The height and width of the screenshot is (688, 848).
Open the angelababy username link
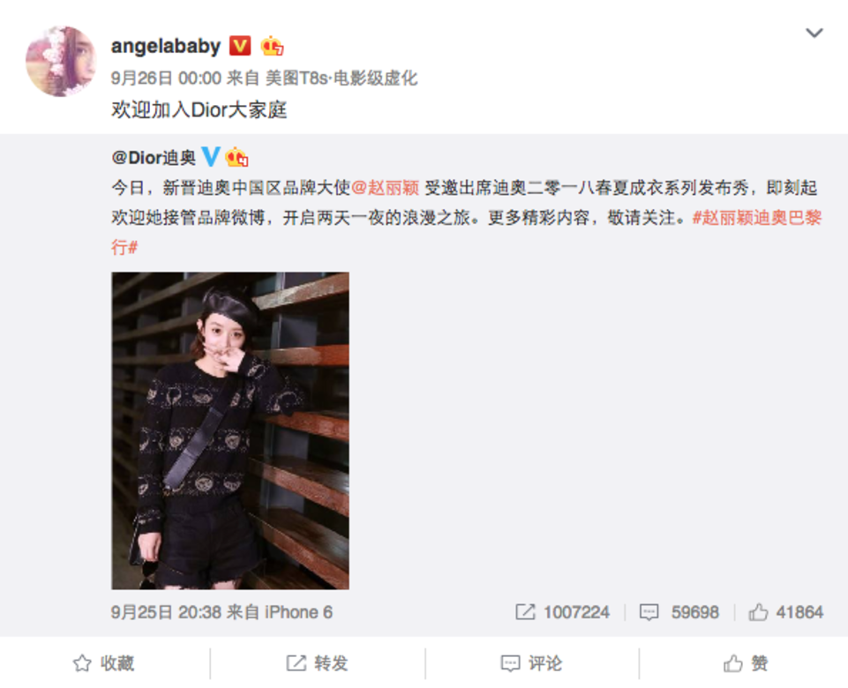click(166, 47)
